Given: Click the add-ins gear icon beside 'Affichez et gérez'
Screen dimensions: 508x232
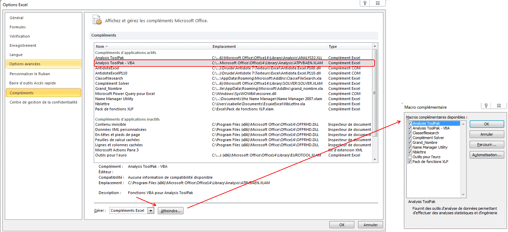Looking at the screenshot, I should click(x=97, y=20).
